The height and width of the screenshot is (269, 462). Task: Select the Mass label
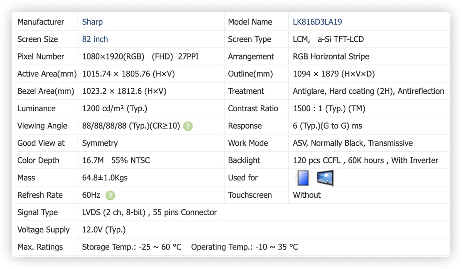pos(26,178)
